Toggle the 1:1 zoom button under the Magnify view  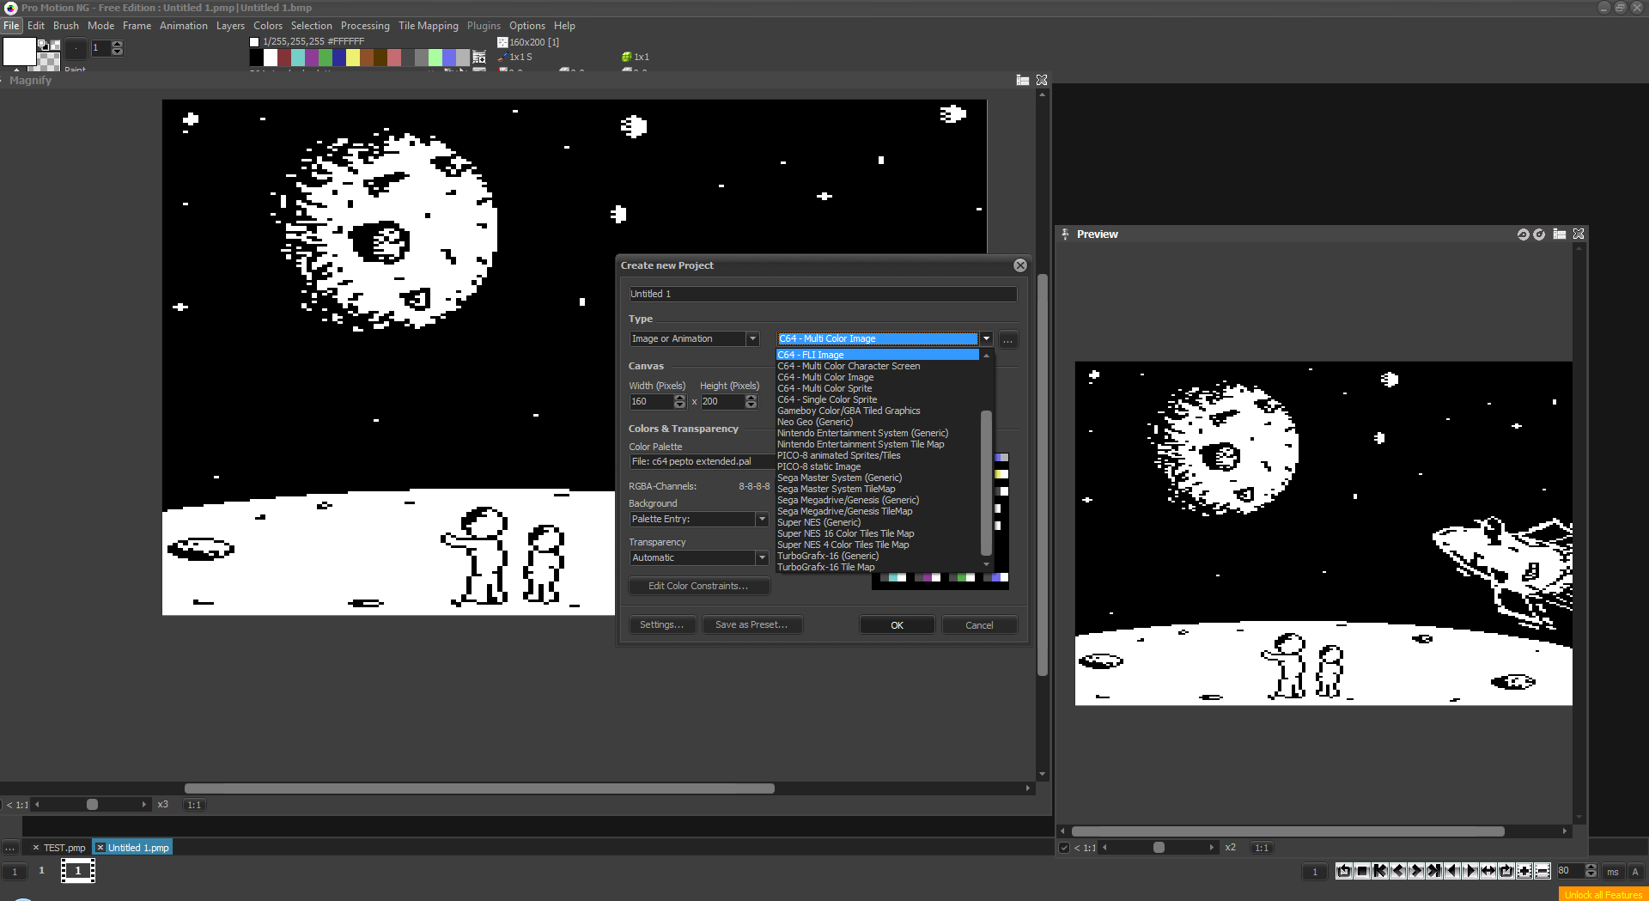coord(194,805)
